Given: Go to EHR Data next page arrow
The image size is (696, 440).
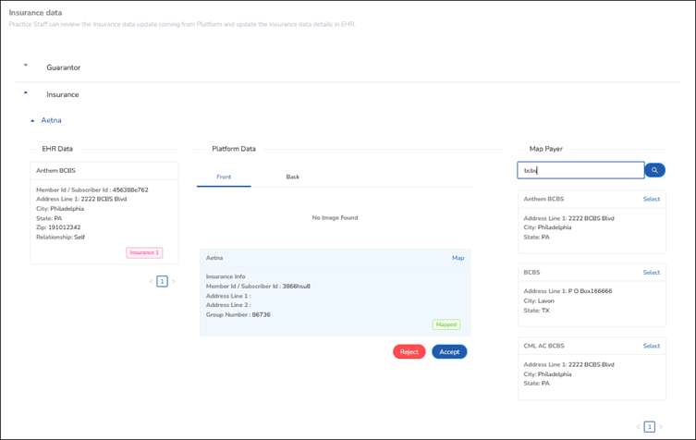Looking at the screenshot, I should click(173, 282).
